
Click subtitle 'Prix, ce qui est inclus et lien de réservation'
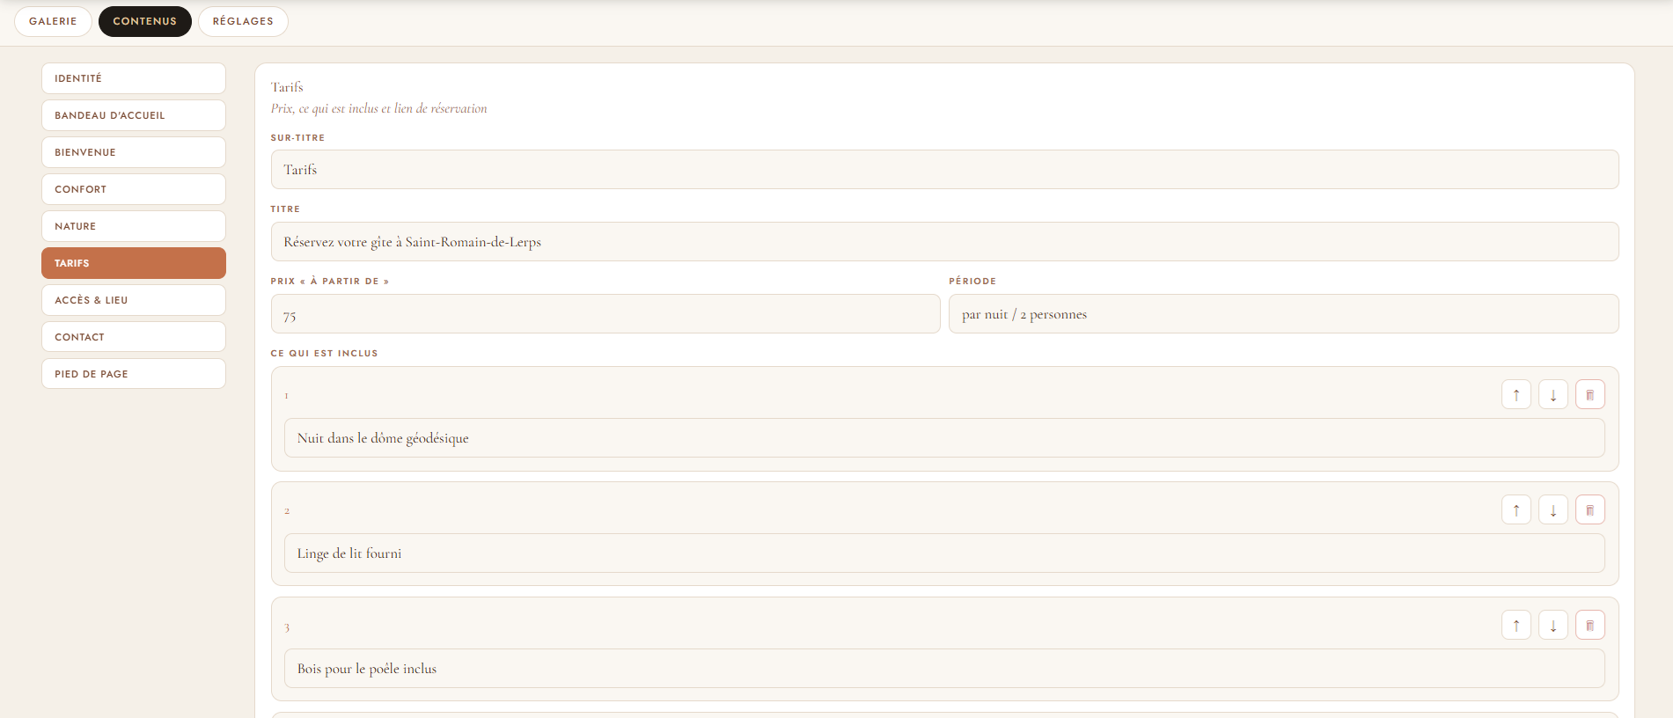point(378,109)
